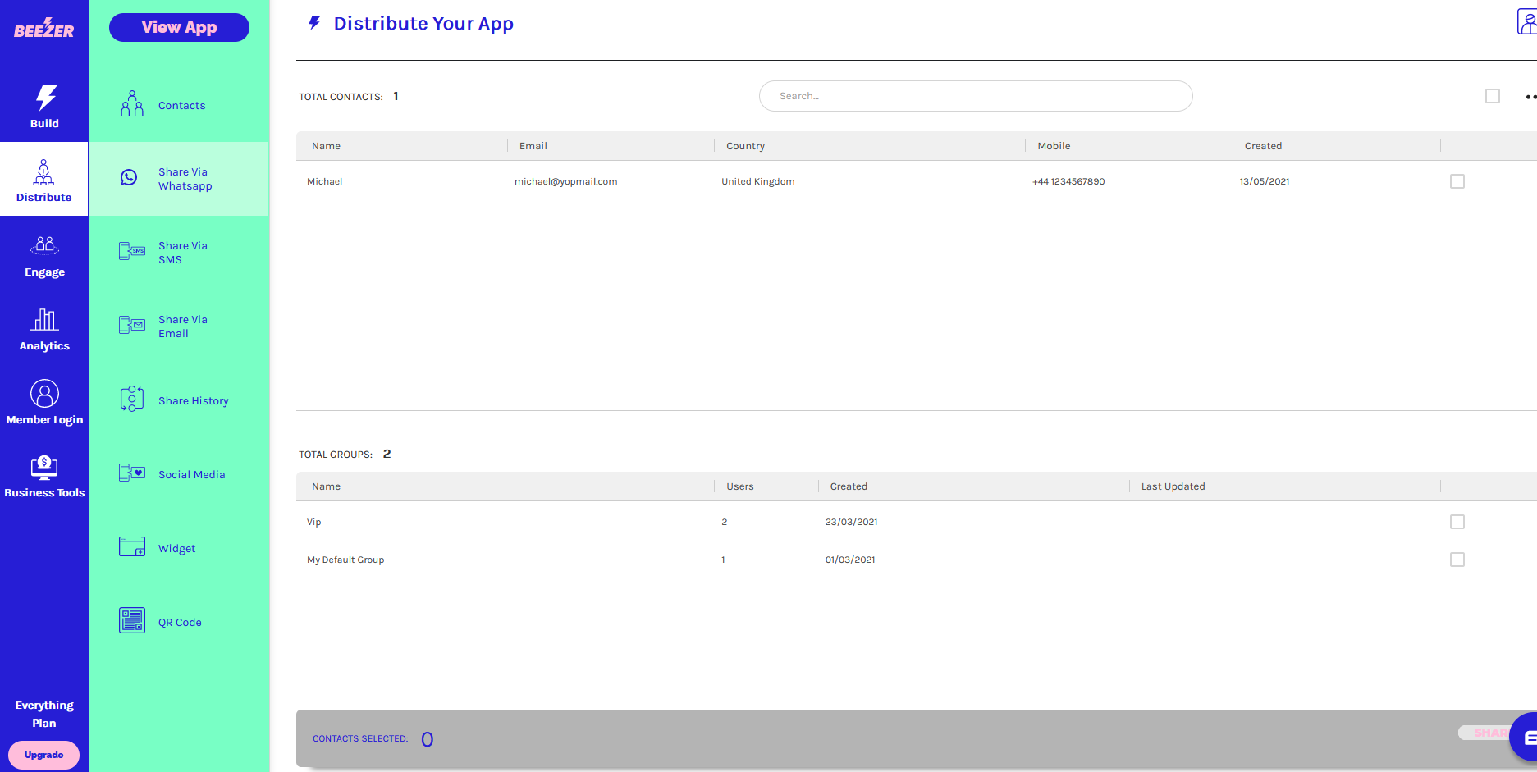
Task: Click the mobile number +44 1234567890
Action: tap(1068, 181)
